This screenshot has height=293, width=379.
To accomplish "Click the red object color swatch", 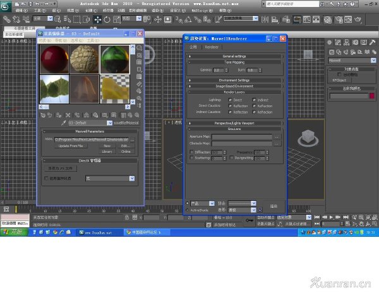I will pos(372,96).
